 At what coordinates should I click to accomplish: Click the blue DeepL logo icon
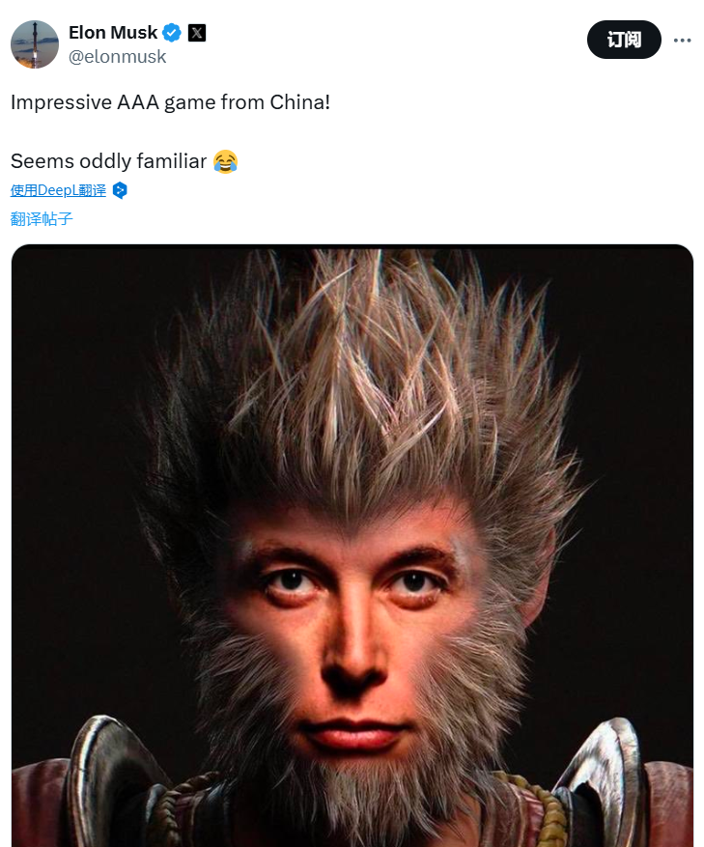pos(120,190)
